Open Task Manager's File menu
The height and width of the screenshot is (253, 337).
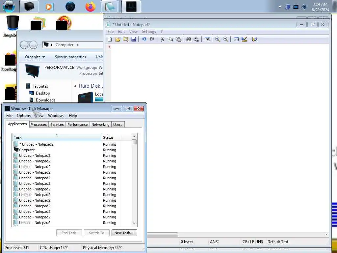[9, 116]
